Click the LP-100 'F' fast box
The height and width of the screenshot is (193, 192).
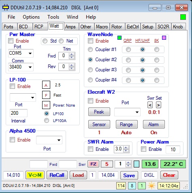[x=46, y=95]
